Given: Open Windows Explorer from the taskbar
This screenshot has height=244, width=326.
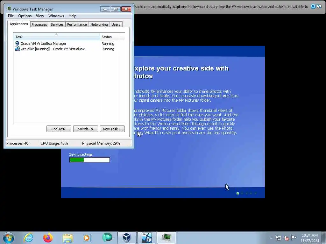Looking at the screenshot, I should click(68, 238).
